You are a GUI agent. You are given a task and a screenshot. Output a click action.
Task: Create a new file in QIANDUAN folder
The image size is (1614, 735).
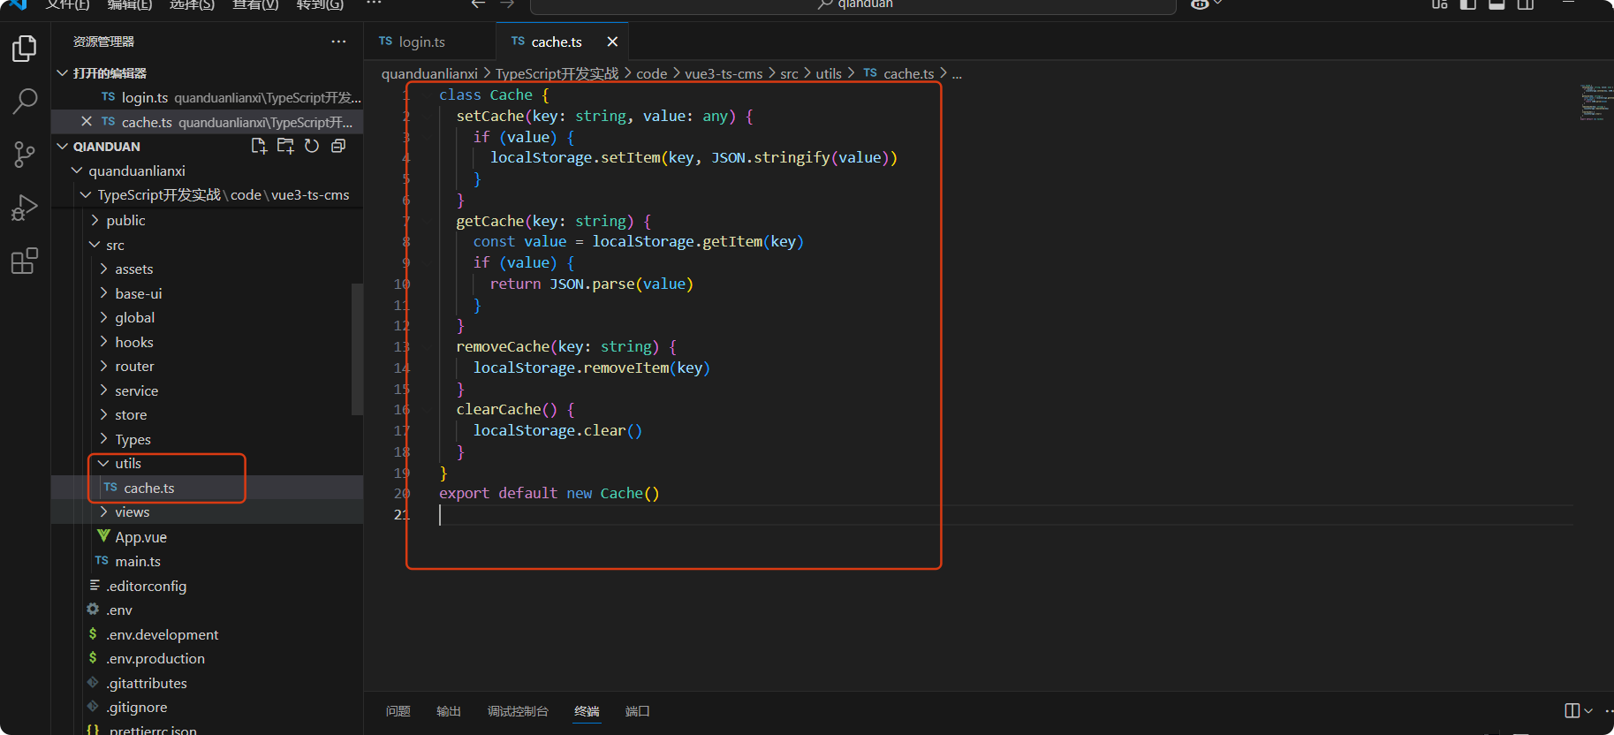pyautogui.click(x=259, y=146)
